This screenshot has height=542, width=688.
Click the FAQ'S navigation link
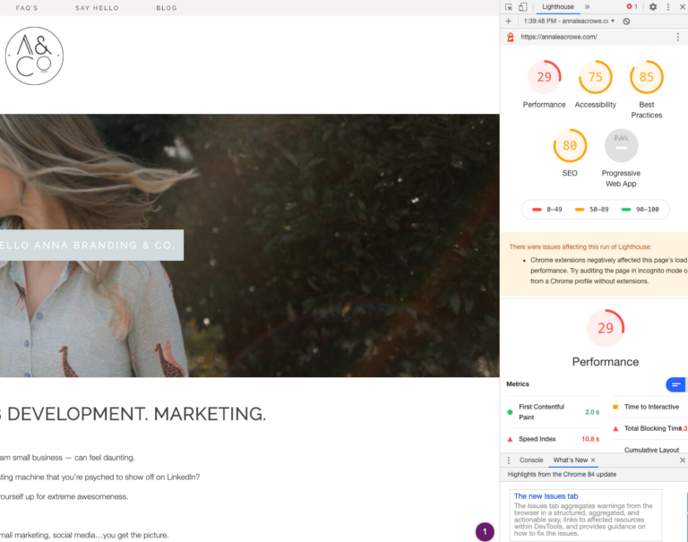click(27, 8)
